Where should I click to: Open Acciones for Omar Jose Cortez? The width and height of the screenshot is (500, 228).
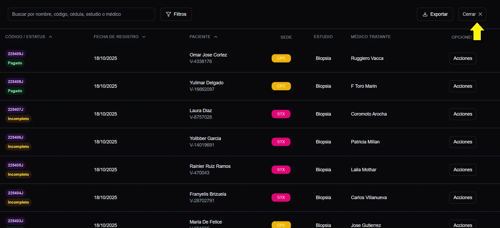point(463,58)
